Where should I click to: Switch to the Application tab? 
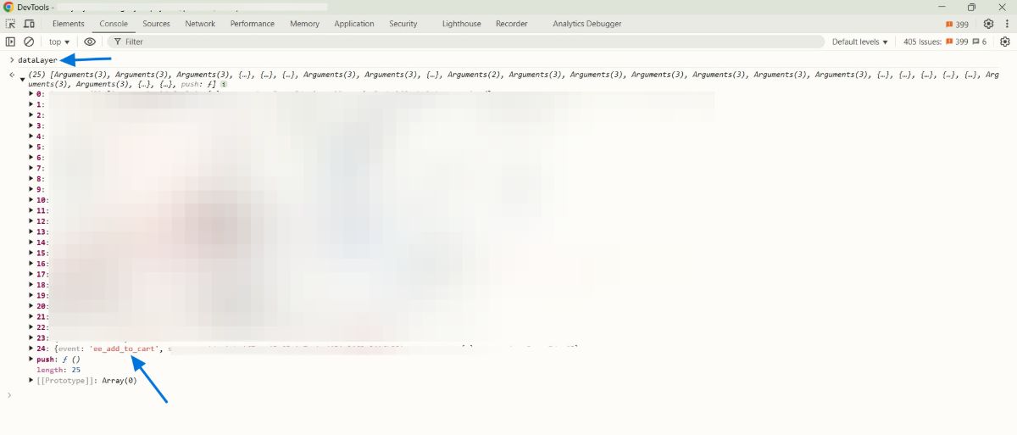point(354,24)
